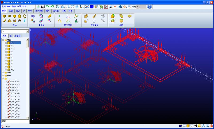
Task: Choose the point mass tool
Action: tap(76, 21)
